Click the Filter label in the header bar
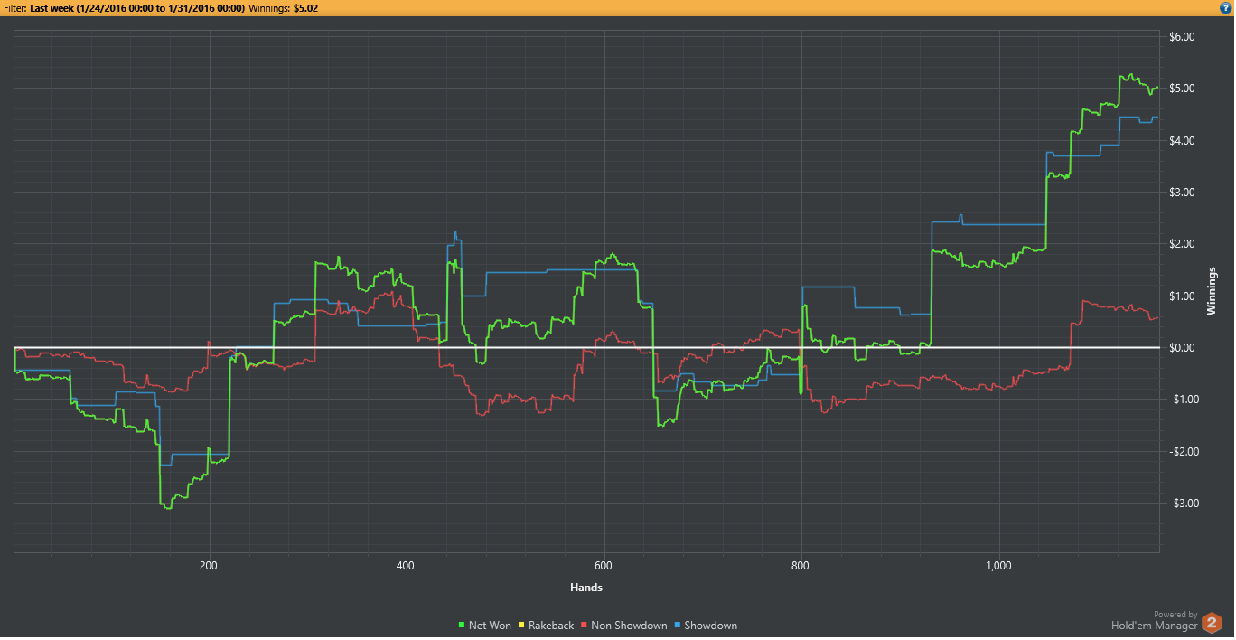Screen dimensions: 1236x640 tap(14, 7)
